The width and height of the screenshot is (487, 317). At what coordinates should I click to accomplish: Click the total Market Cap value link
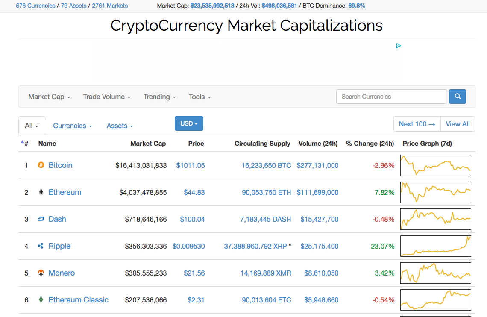[212, 6]
